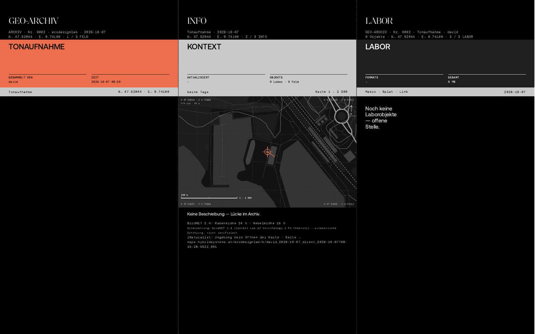Click the BirdNET 2.4 Rabenkrähe result line
This screenshot has width=535, height=334.
tap(236, 223)
